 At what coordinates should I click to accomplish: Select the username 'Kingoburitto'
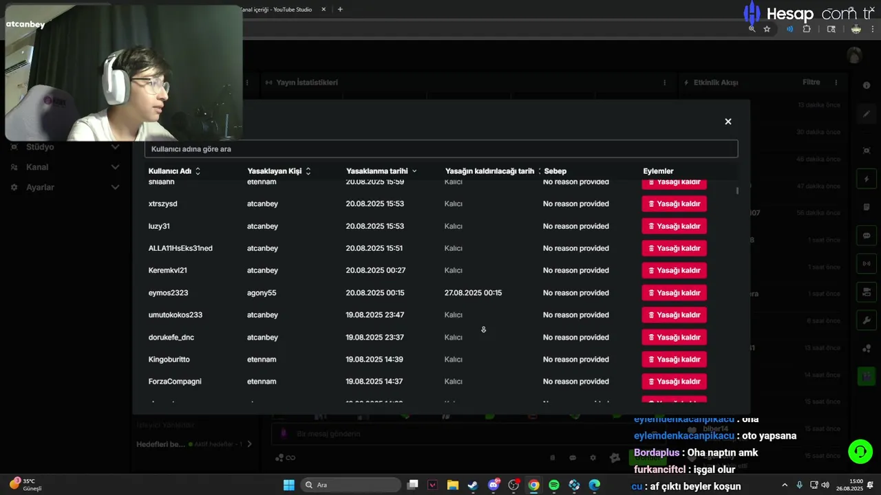click(169, 360)
